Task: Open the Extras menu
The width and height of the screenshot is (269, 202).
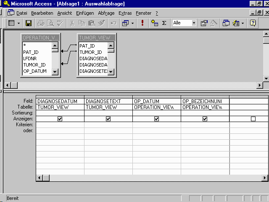Action: point(125,13)
